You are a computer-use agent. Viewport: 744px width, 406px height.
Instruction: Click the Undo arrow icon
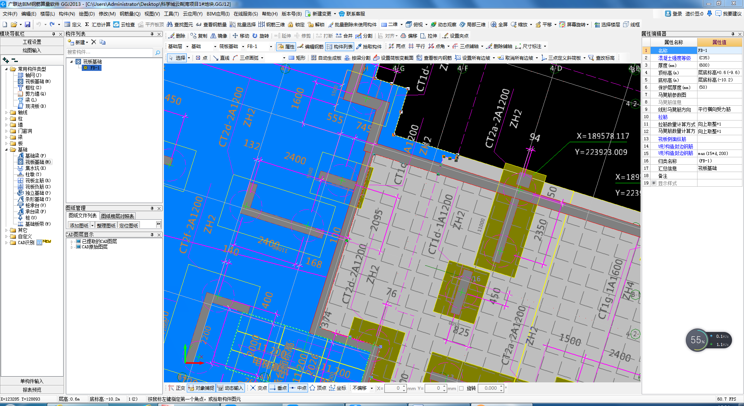point(39,24)
